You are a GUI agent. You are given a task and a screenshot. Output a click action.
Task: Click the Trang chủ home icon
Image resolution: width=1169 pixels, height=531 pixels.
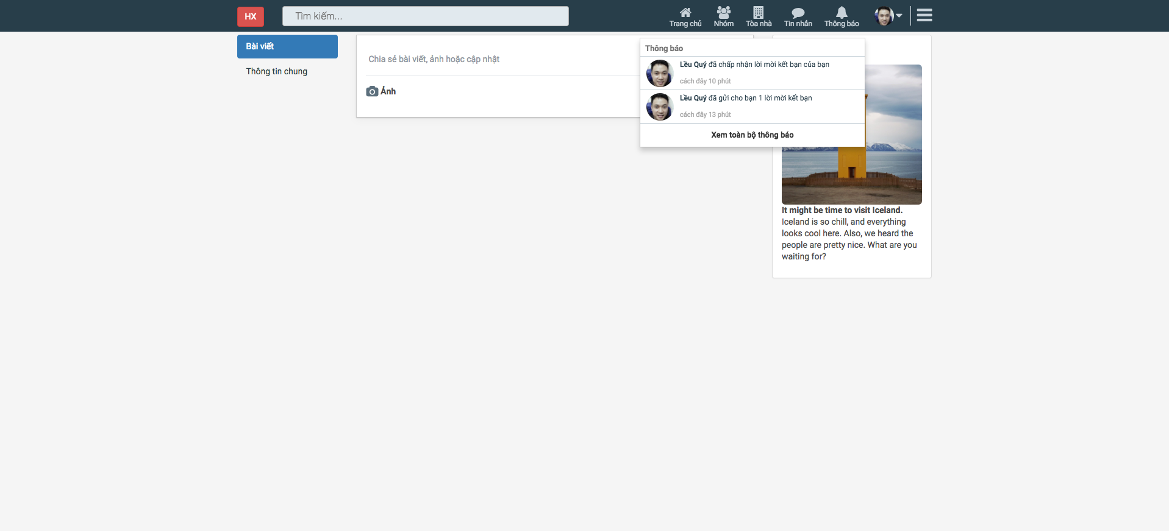(x=685, y=13)
